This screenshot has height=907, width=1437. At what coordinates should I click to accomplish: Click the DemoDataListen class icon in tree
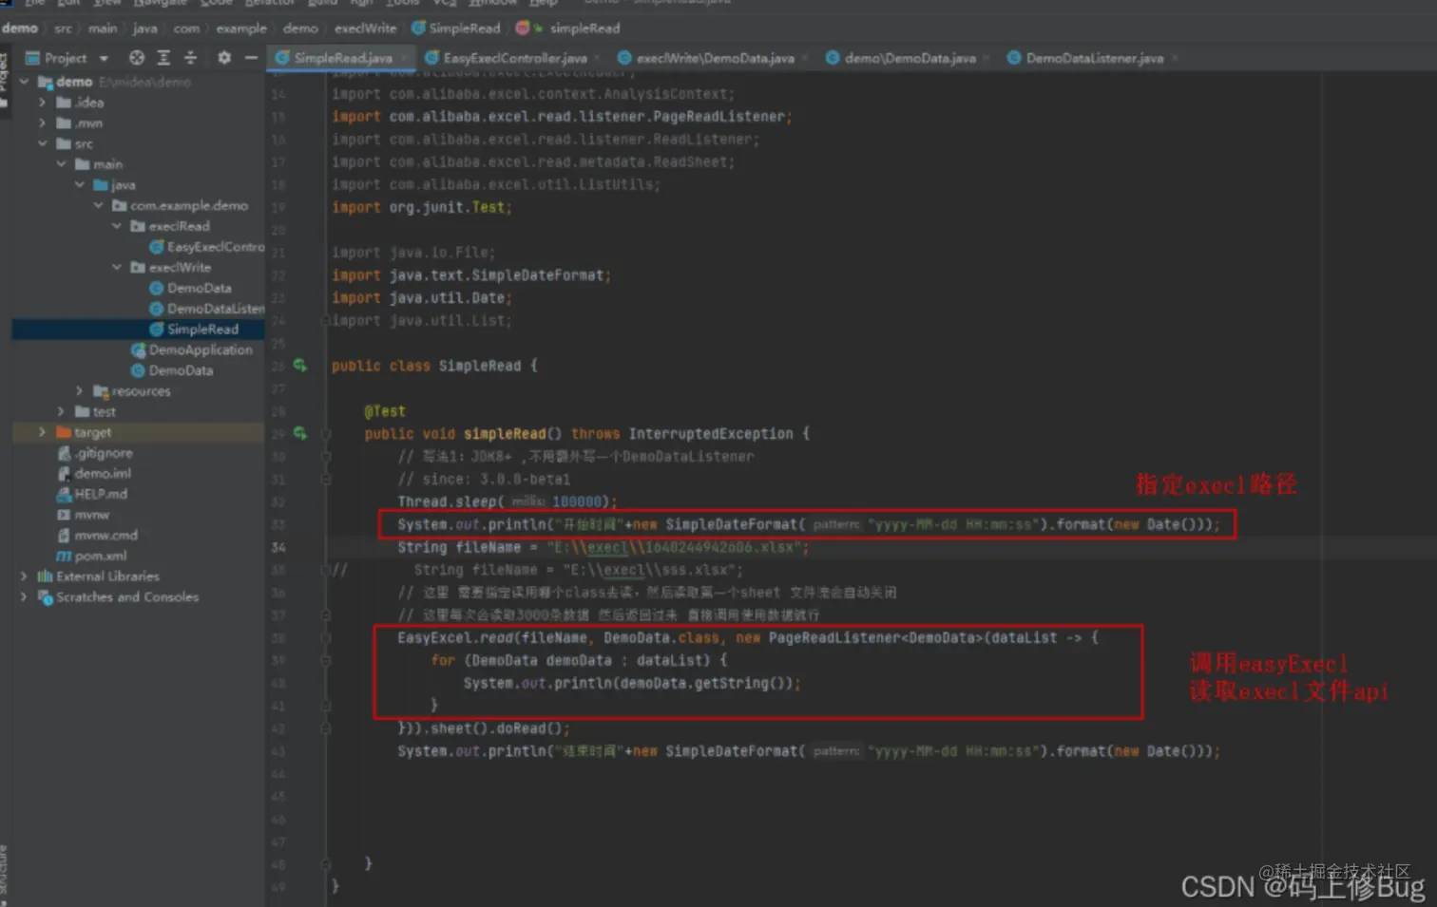pyautogui.click(x=157, y=309)
